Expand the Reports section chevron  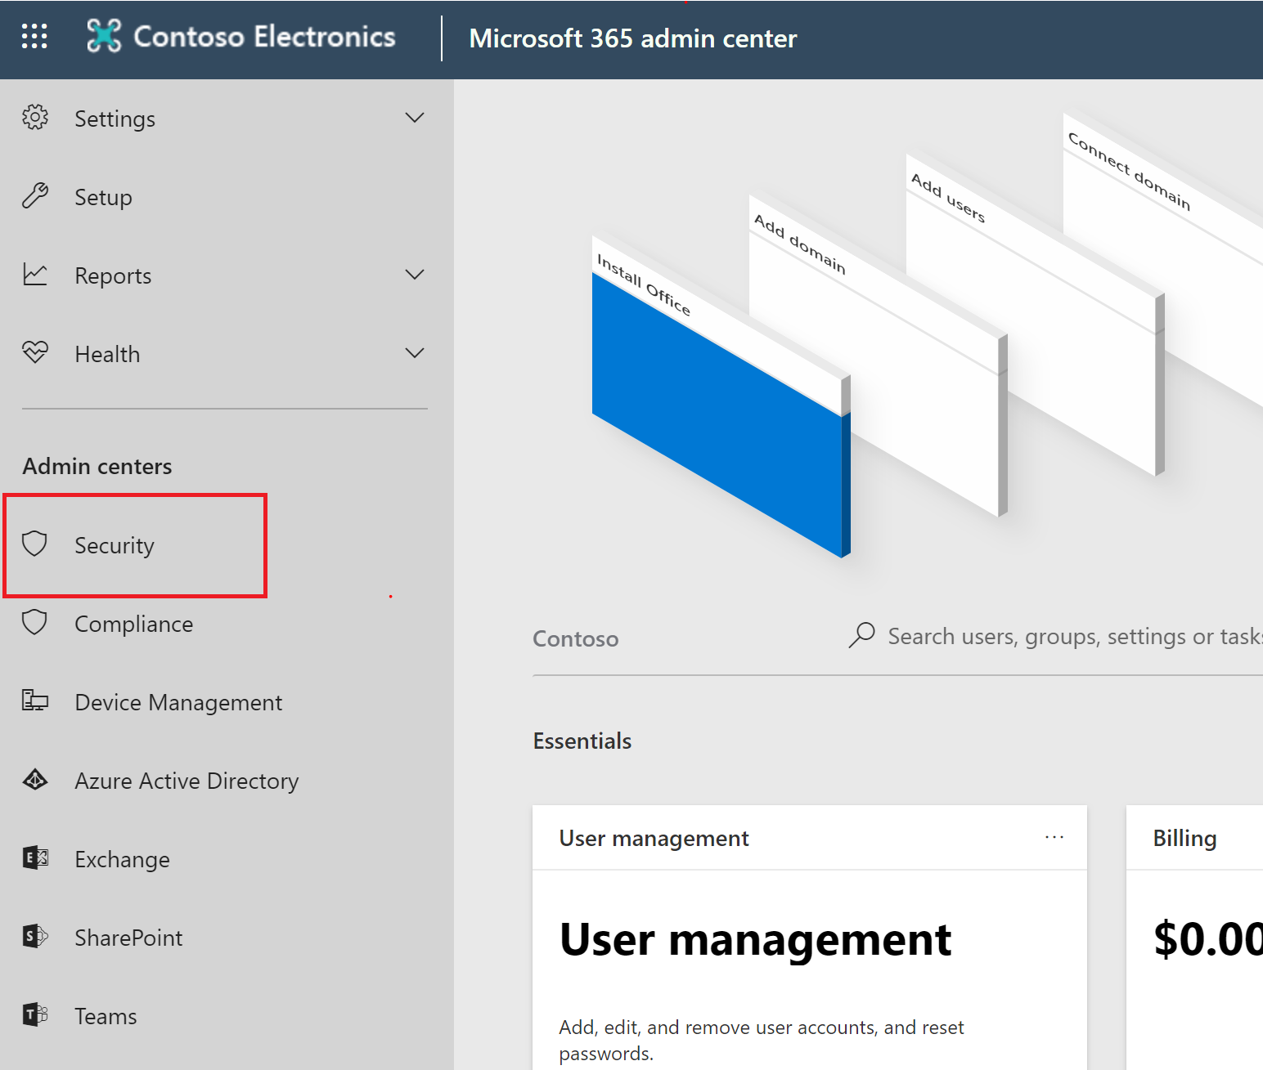[415, 275]
